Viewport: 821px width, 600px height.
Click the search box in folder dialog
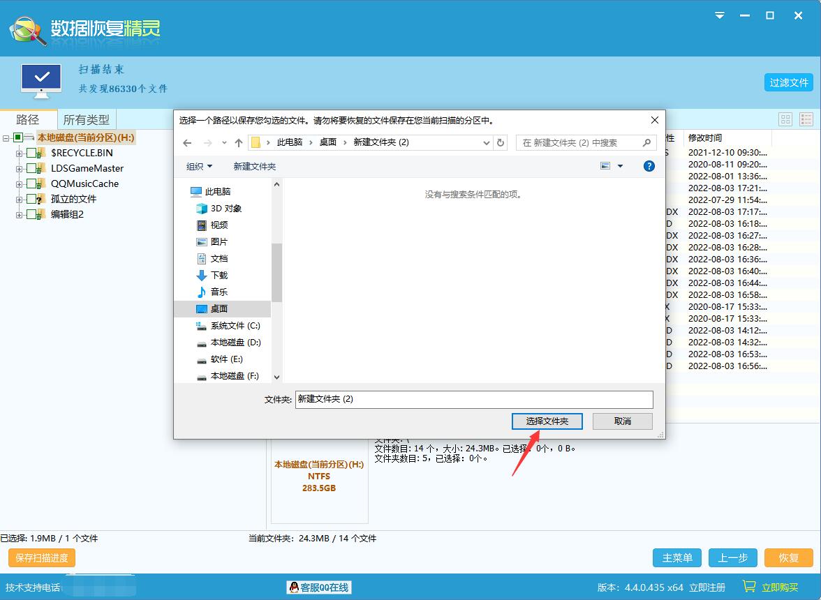point(586,143)
